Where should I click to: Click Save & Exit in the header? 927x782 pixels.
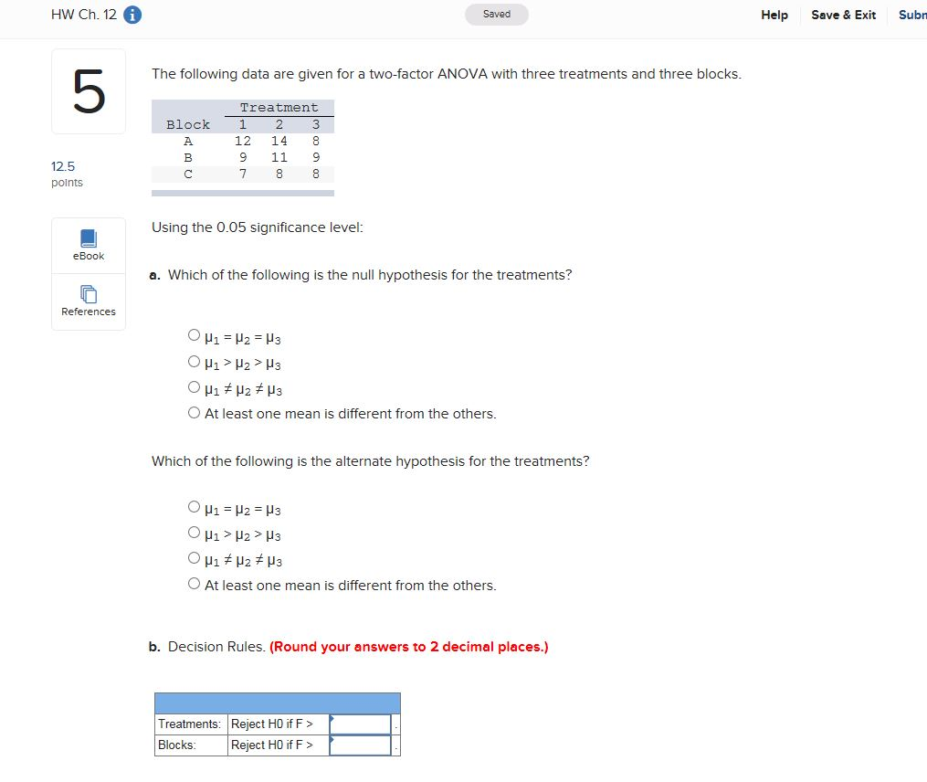click(x=842, y=15)
